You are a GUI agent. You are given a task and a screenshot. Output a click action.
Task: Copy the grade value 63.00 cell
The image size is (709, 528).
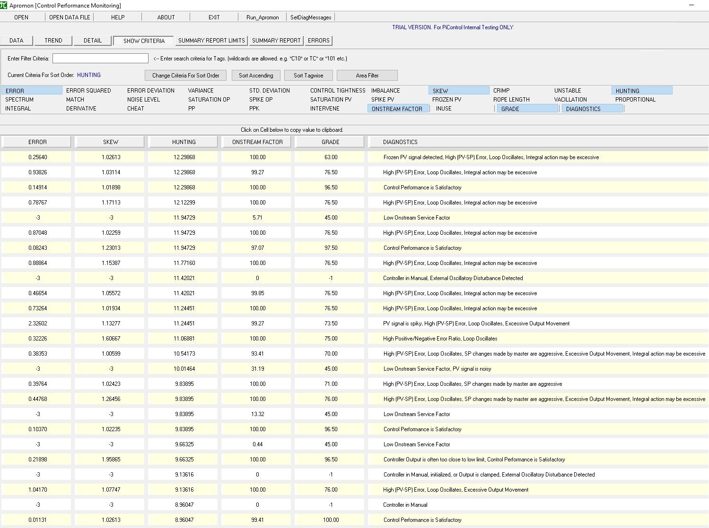(x=331, y=157)
